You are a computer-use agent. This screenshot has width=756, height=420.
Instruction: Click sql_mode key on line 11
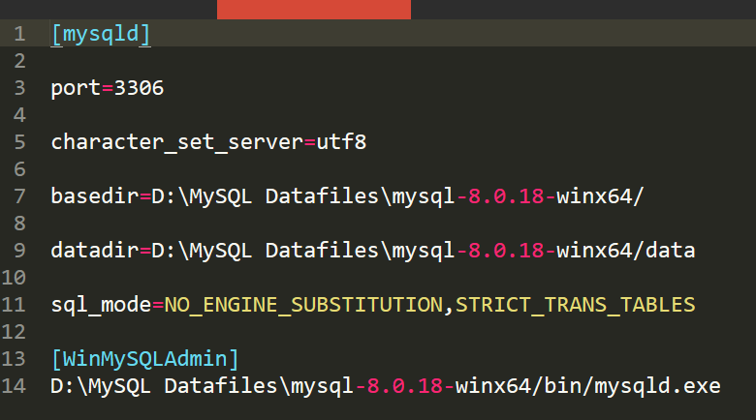tap(101, 305)
